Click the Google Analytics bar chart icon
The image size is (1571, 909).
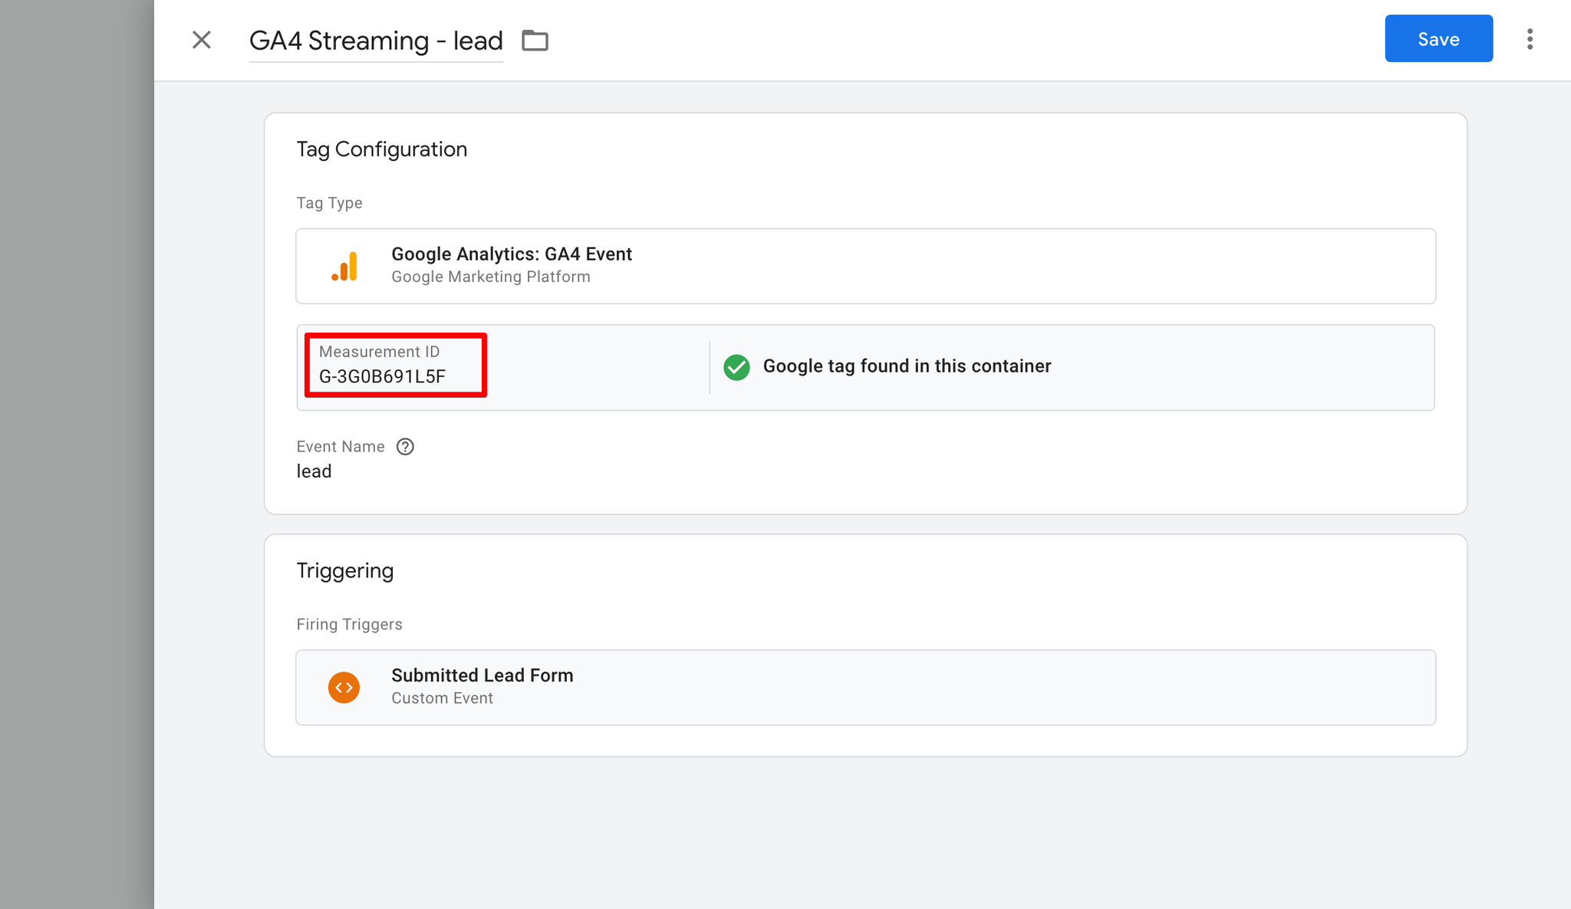(x=344, y=266)
